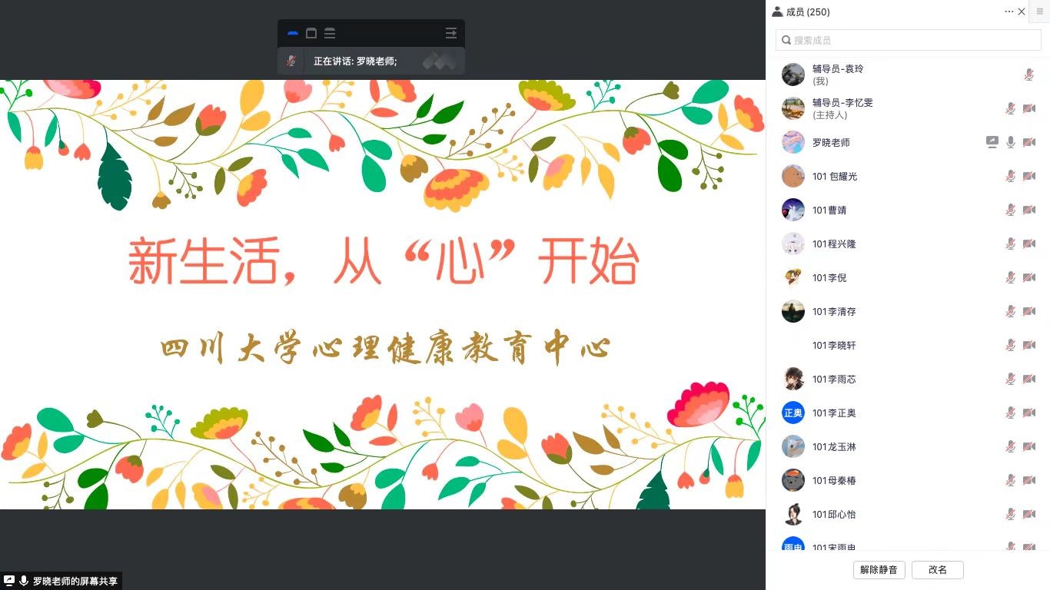Image resolution: width=1050 pixels, height=590 pixels.
Task: Select host 辅导员-李忆雯 in member list
Action: (x=908, y=108)
